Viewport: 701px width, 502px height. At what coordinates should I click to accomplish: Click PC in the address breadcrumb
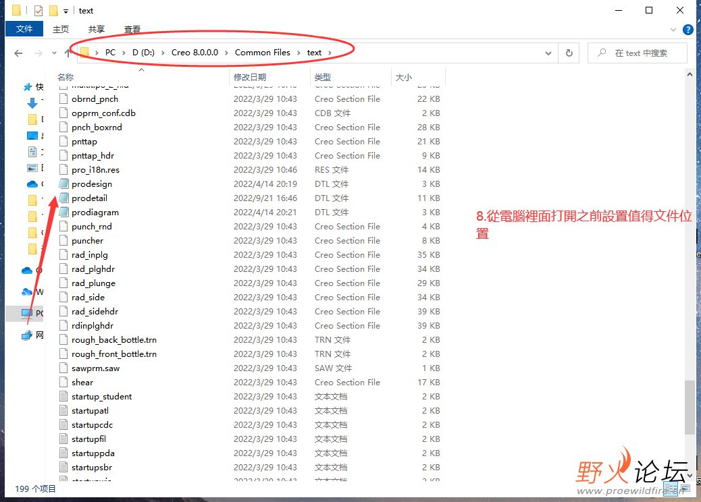pos(110,53)
